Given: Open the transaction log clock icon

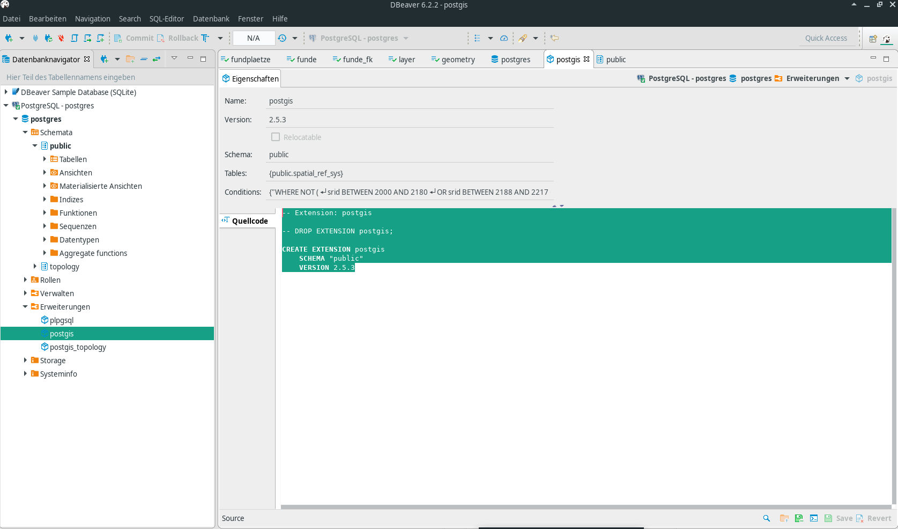Looking at the screenshot, I should 282,38.
